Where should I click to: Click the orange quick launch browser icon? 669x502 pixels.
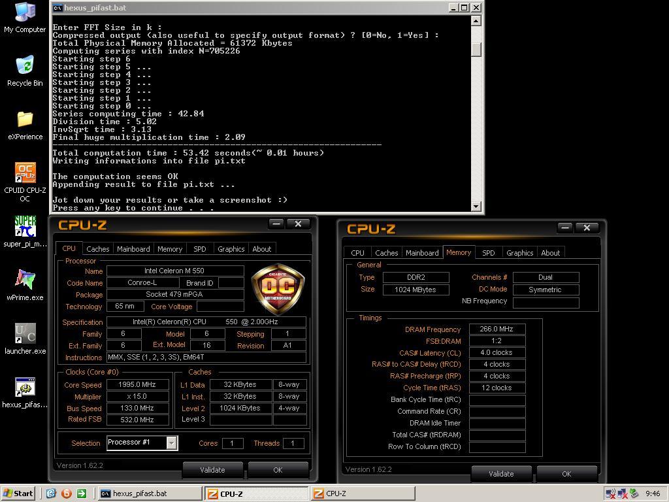tap(67, 494)
